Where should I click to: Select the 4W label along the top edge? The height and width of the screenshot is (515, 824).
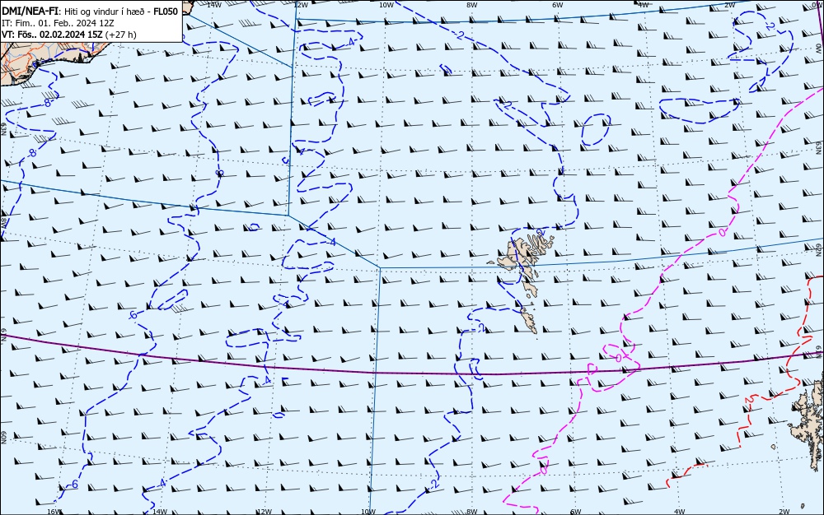pos(644,5)
